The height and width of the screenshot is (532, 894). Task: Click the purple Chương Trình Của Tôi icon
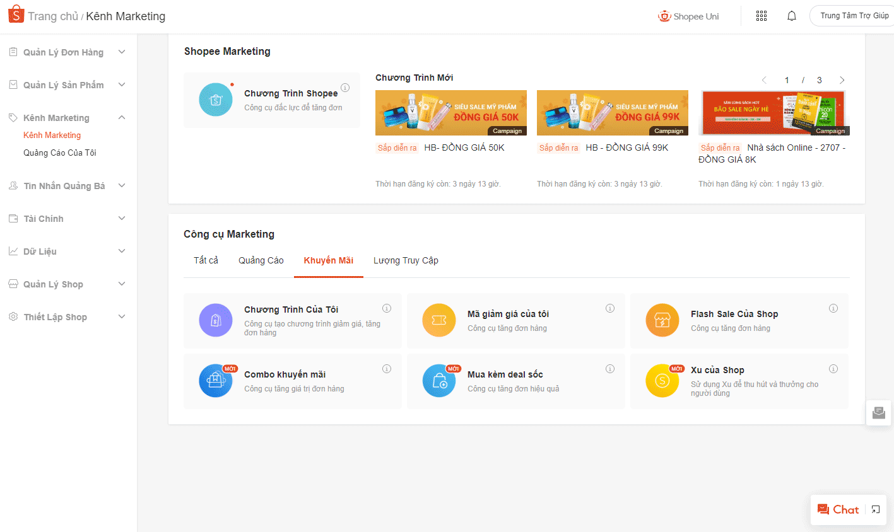coord(216,320)
